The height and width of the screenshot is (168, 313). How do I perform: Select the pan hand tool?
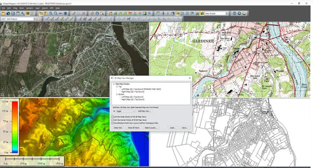46,14
